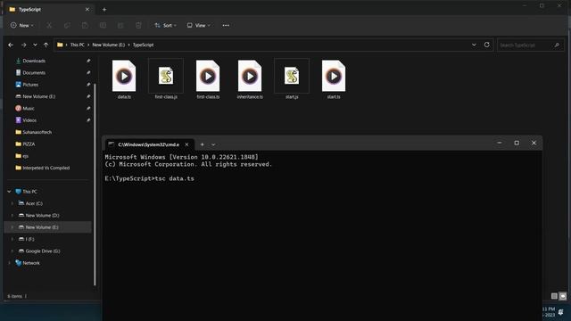Open the See more three-dots menu
This screenshot has height=321, width=571.
(x=226, y=26)
